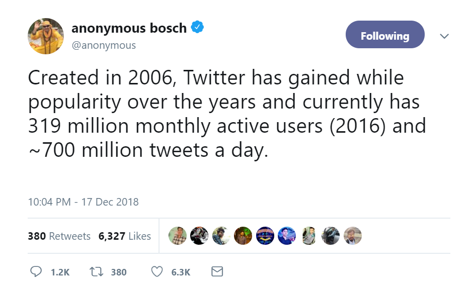Click the last liker avatar thumbnail
Image resolution: width=472 pixels, height=288 pixels.
[353, 235]
